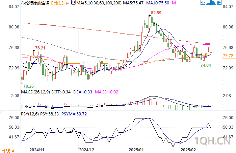Click the 布伦特原油连续 contract title
The width and height of the screenshot is (236, 153).
coord(35,3)
